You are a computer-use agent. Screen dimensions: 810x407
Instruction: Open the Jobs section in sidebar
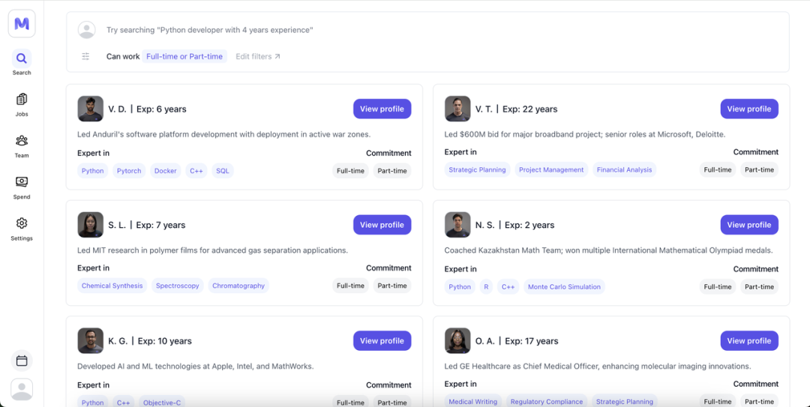coord(22,104)
